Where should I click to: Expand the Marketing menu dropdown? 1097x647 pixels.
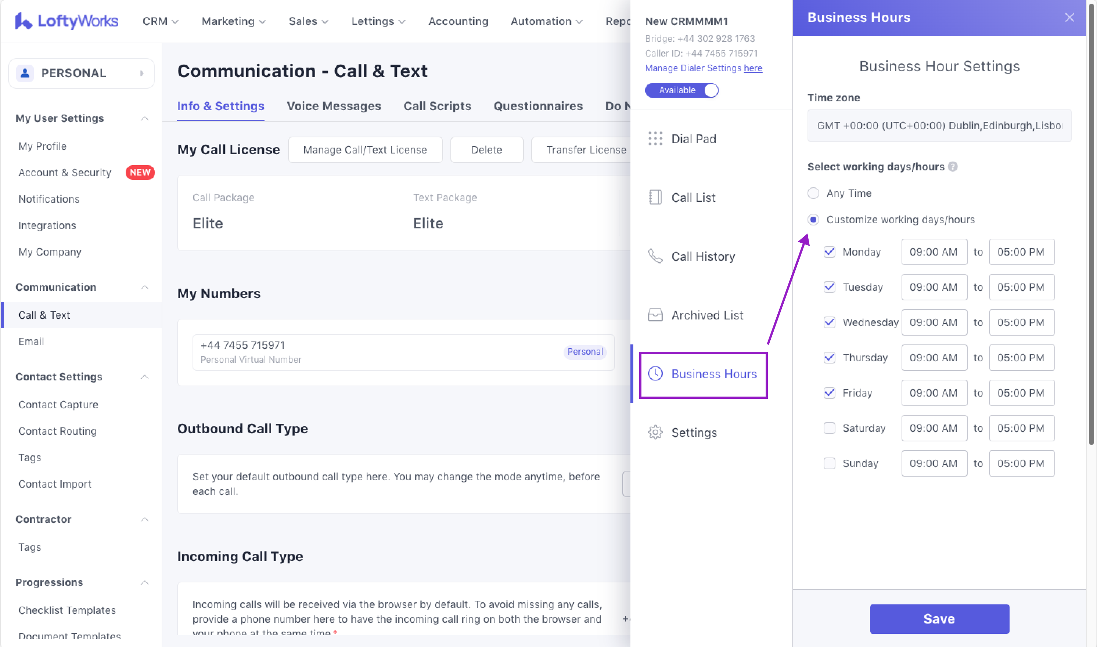(233, 21)
